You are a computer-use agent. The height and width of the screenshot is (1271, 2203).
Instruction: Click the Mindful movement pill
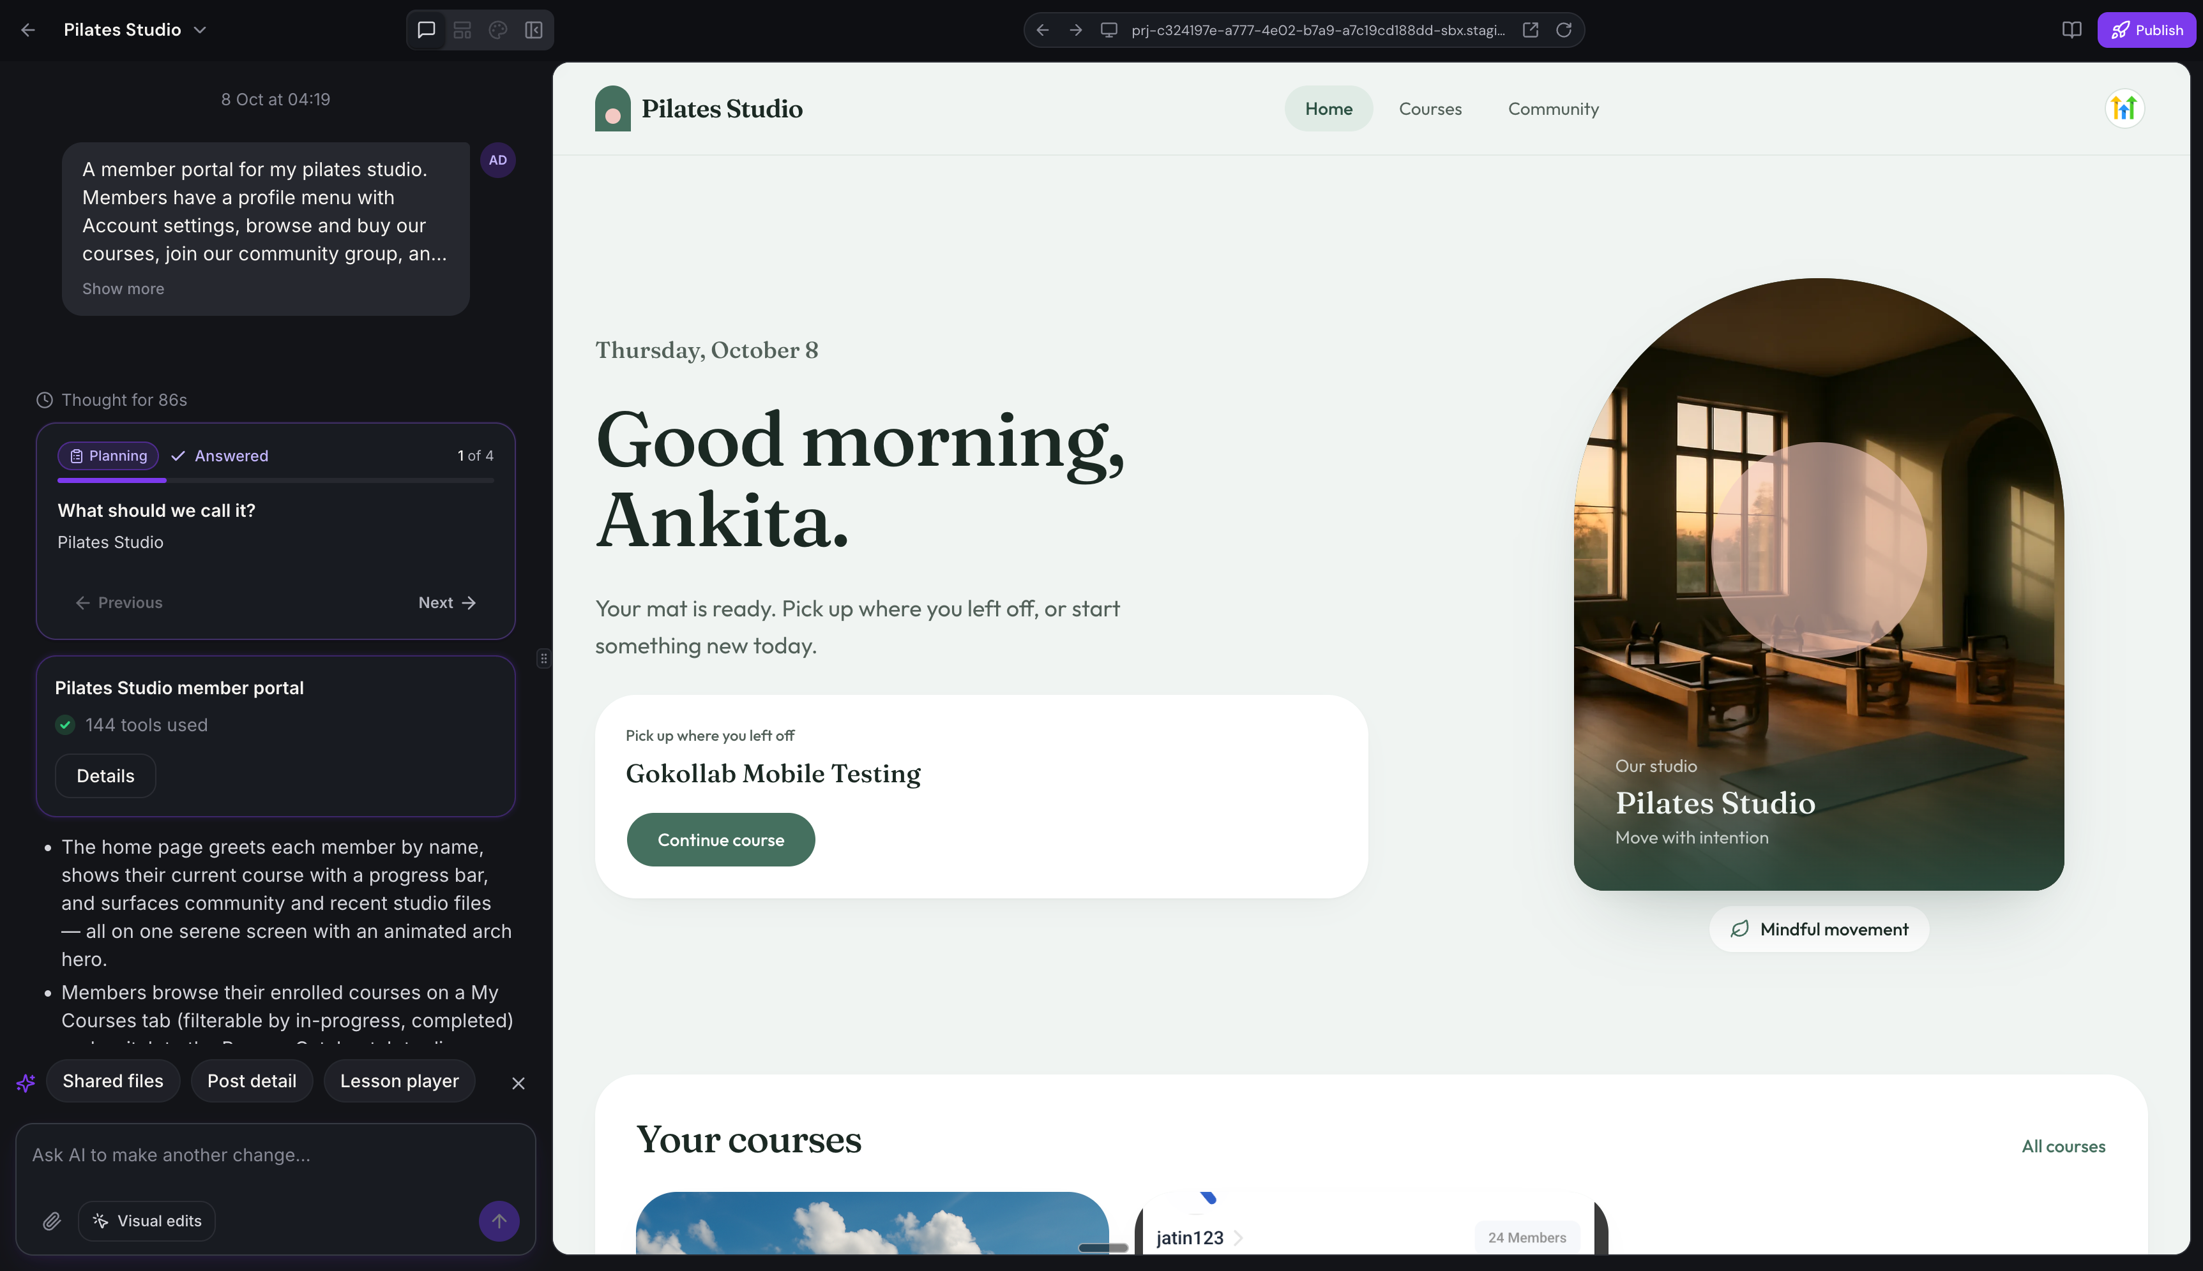1819,929
